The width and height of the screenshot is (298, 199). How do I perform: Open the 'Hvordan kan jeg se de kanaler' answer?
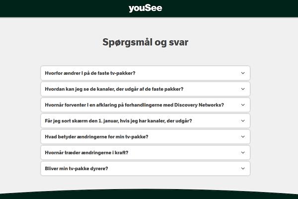click(x=114, y=89)
